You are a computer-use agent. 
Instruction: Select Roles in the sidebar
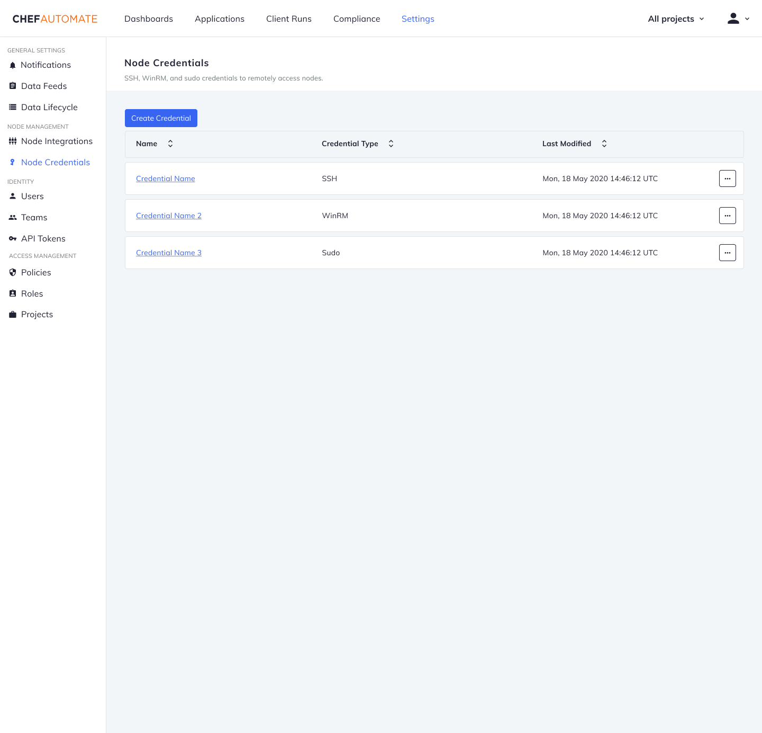pyautogui.click(x=13, y=293)
